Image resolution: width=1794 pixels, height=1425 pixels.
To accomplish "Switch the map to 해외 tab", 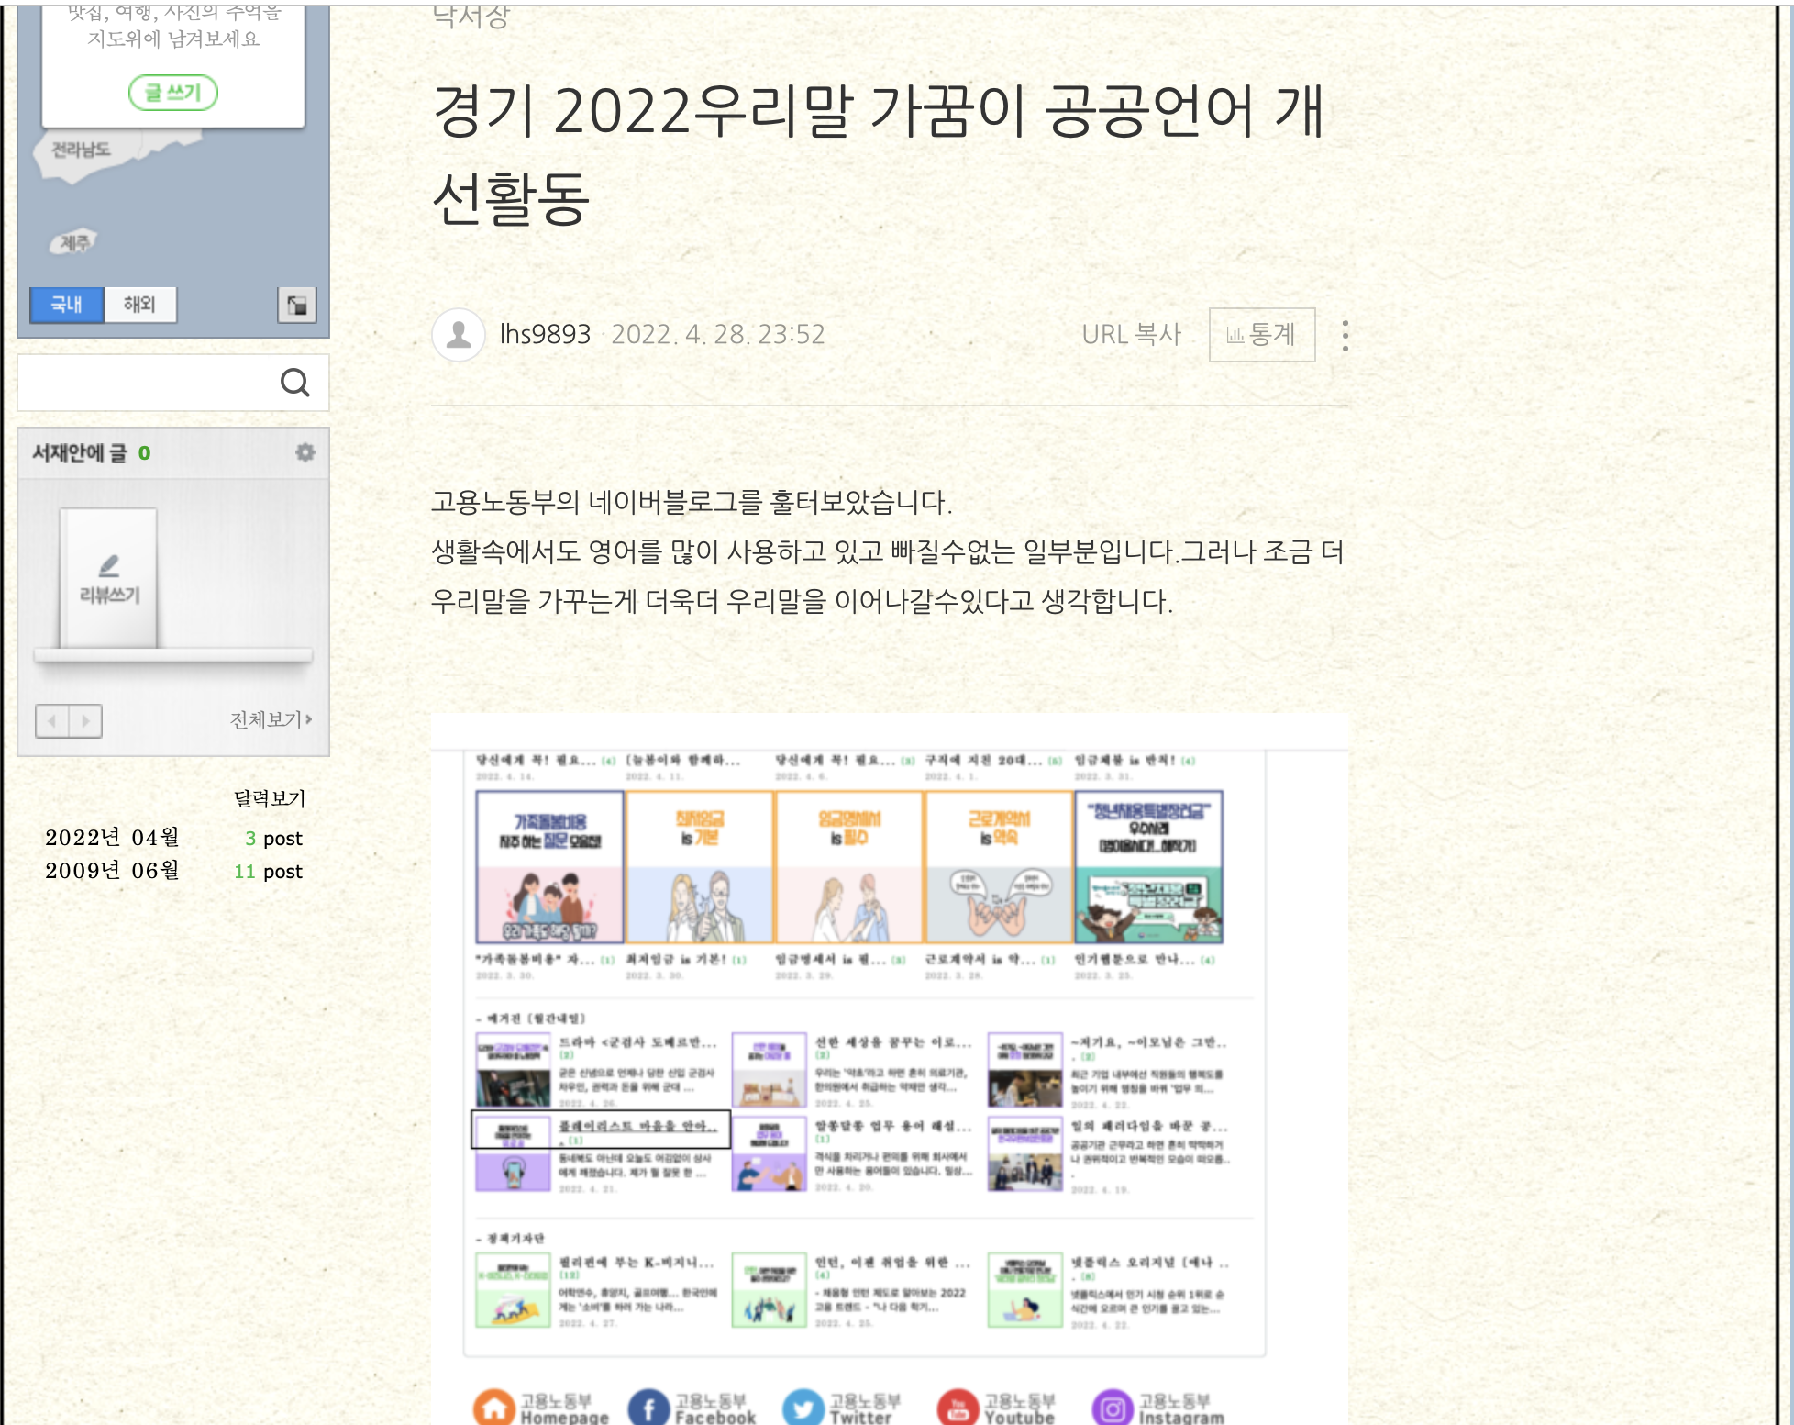I will click(x=139, y=305).
